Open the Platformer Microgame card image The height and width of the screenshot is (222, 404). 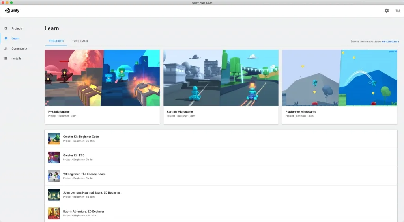pyautogui.click(x=340, y=78)
